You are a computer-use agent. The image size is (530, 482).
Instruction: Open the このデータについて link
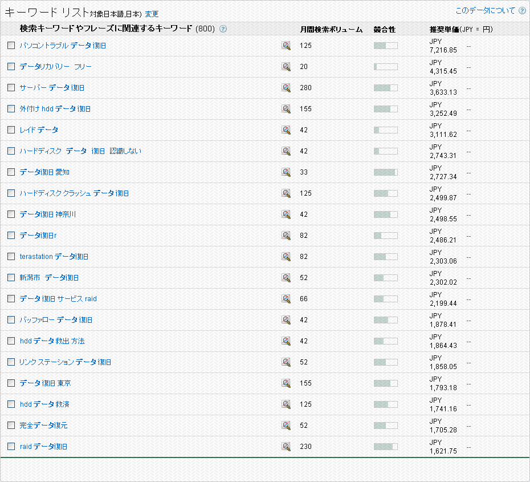(485, 11)
